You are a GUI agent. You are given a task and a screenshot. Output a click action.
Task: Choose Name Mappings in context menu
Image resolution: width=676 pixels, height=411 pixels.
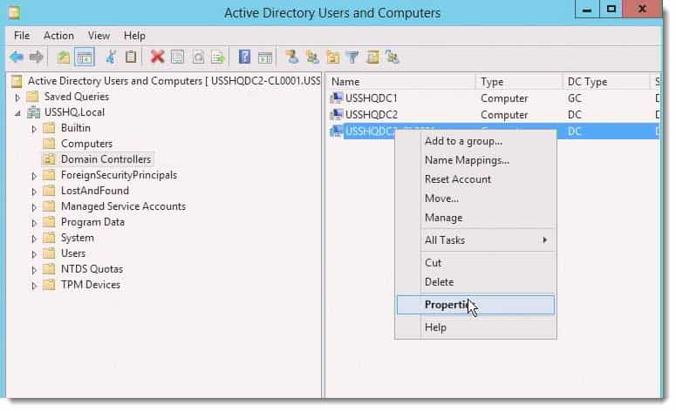pos(475,160)
